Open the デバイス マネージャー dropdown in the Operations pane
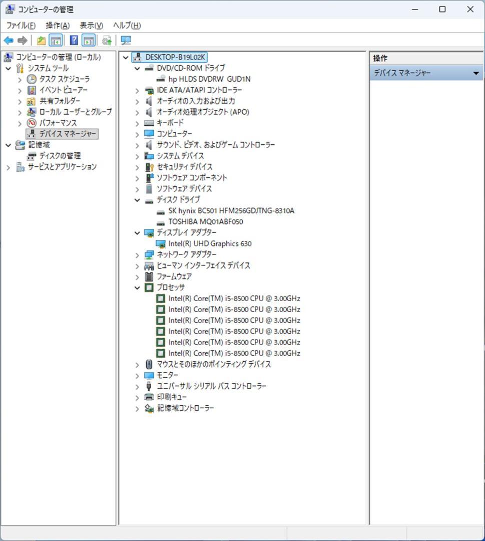The width and height of the screenshot is (485, 541). click(475, 73)
